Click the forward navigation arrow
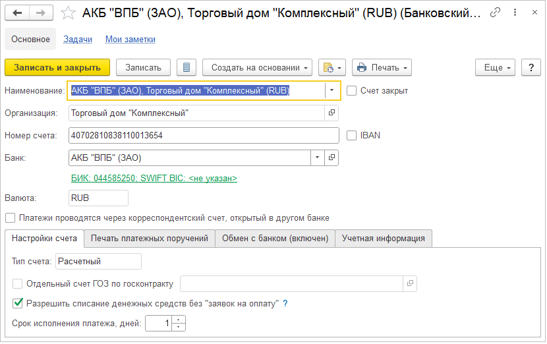Viewport: 547px width, 344px height. pos(41,13)
